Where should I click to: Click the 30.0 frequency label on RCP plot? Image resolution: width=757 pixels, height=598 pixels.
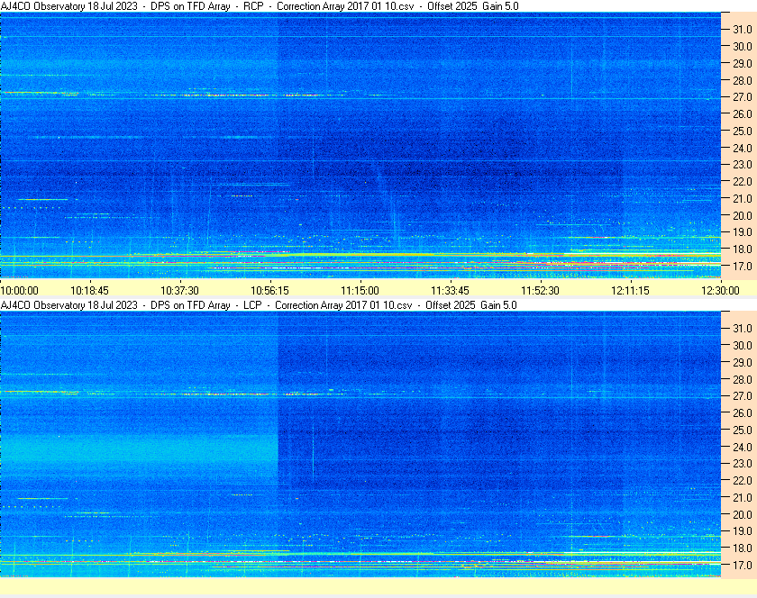point(743,46)
